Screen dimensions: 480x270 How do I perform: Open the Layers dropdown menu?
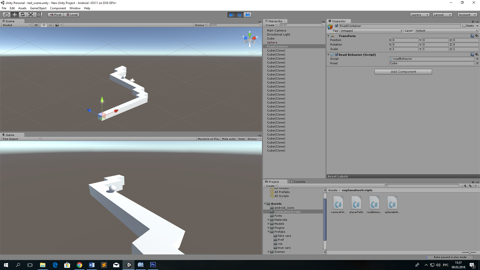419,14
